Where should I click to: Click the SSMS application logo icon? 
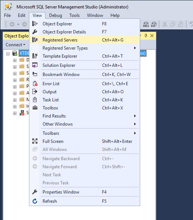click(8, 7)
